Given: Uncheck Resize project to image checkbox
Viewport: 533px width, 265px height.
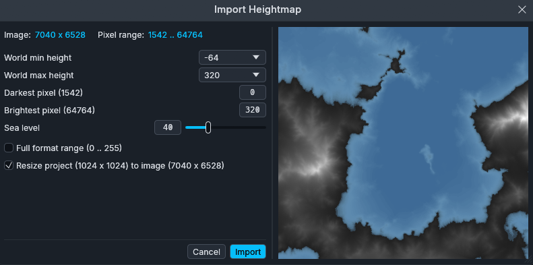Looking at the screenshot, I should [x=9, y=166].
